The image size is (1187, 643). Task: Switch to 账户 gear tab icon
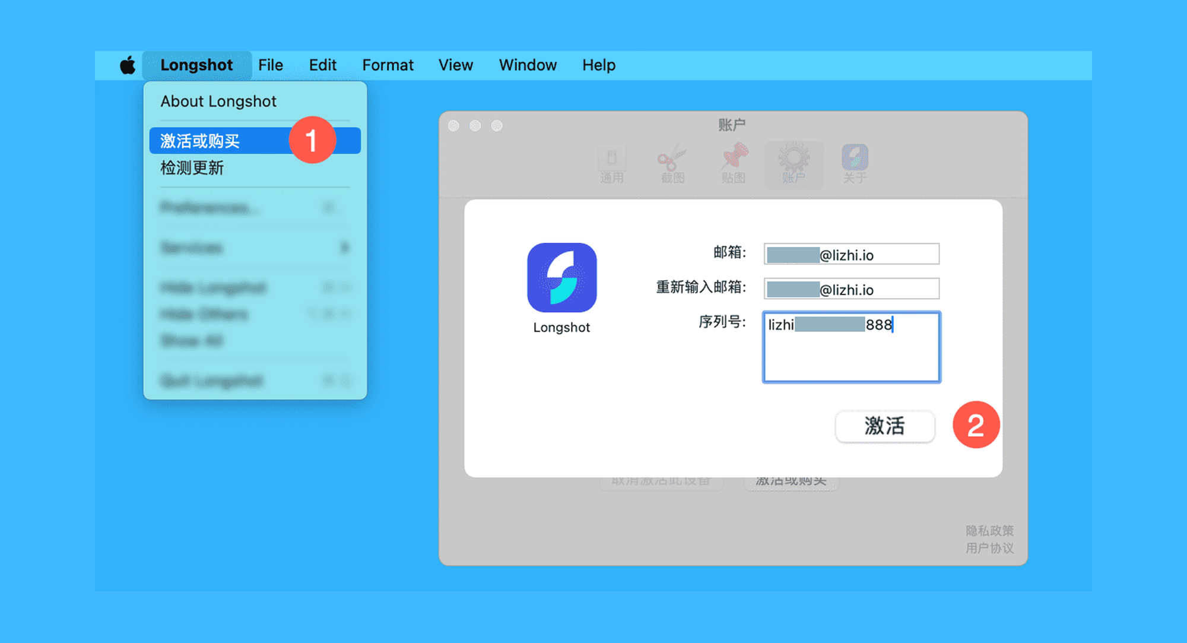point(794,164)
